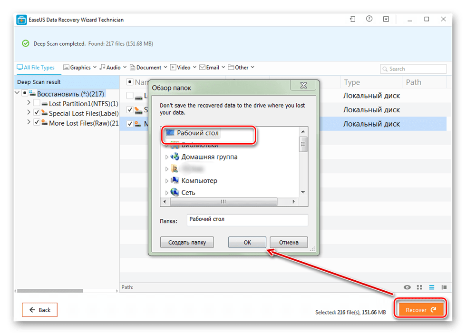This screenshot has width=466, height=335.
Task: Click the Домашняя группа globe icon
Action: (175, 157)
